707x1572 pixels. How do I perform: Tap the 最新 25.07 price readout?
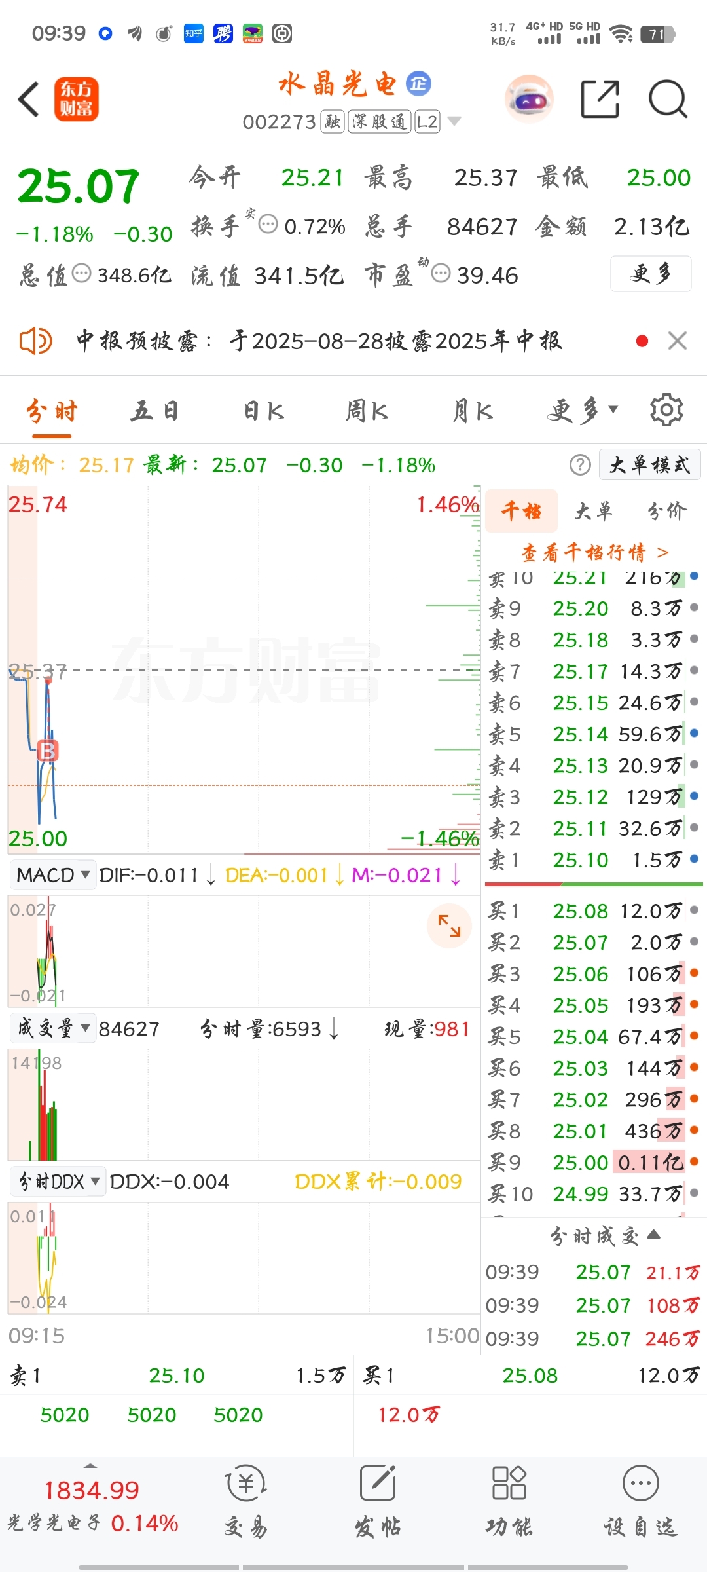206,465
